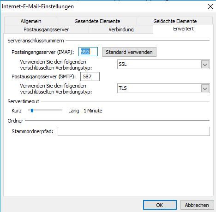216x212 pixels.
Task: Click the Stammordnerpfad text field
Action: (x=134, y=131)
